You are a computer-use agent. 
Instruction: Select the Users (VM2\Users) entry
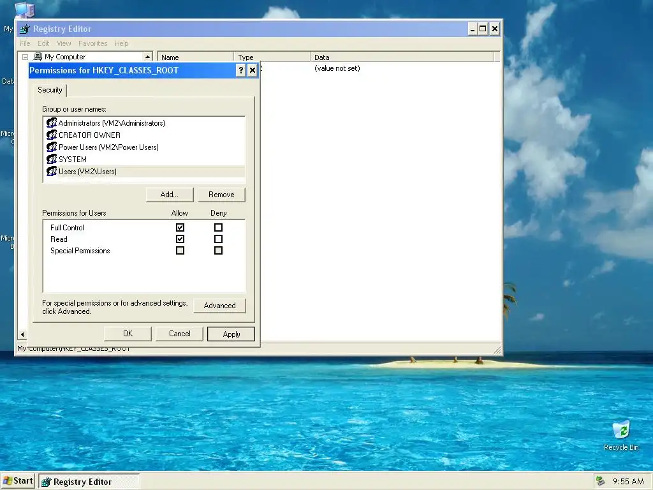144,171
